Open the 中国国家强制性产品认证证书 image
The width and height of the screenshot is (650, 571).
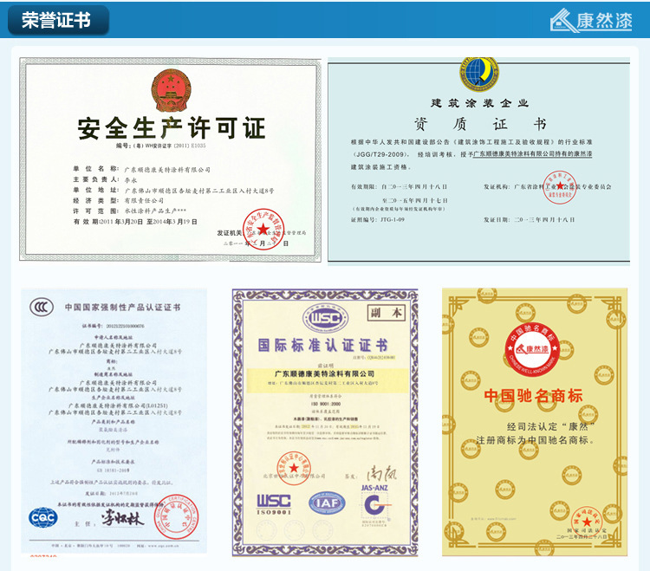pos(114,421)
